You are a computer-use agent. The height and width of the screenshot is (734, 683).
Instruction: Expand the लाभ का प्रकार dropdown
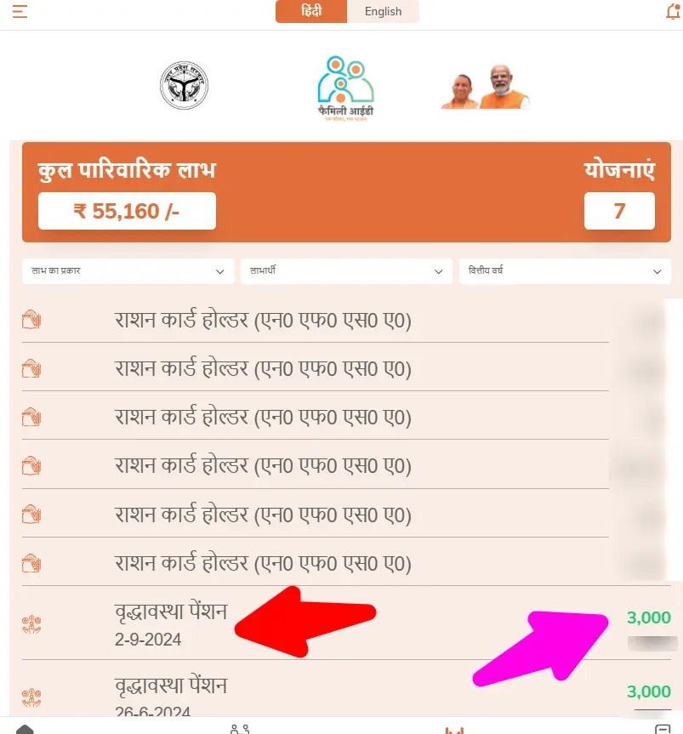(128, 271)
